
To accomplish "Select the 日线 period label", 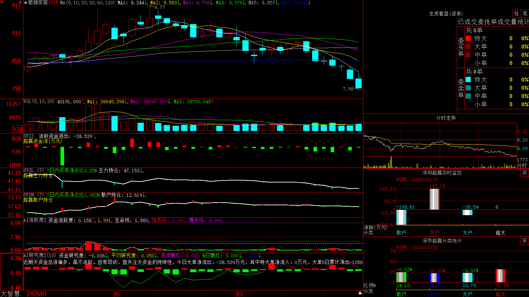I will [x=53, y=3].
